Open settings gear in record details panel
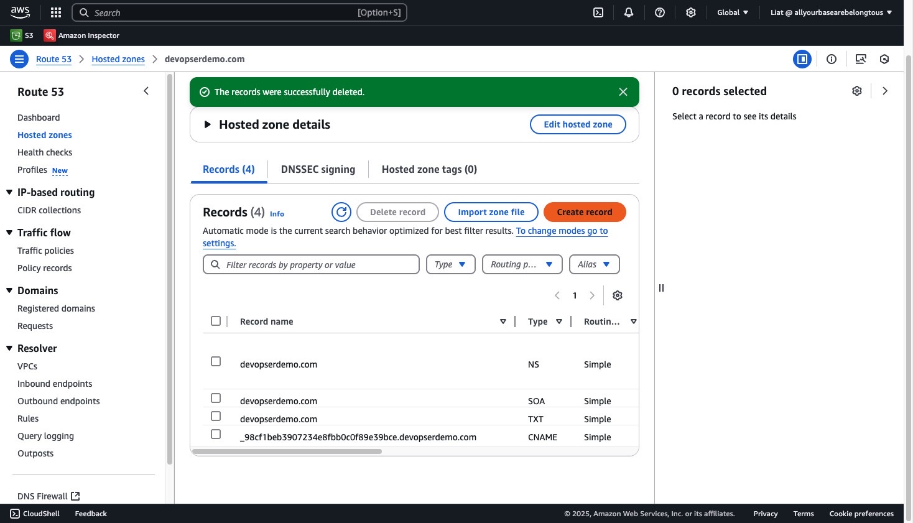The width and height of the screenshot is (913, 523). [857, 91]
